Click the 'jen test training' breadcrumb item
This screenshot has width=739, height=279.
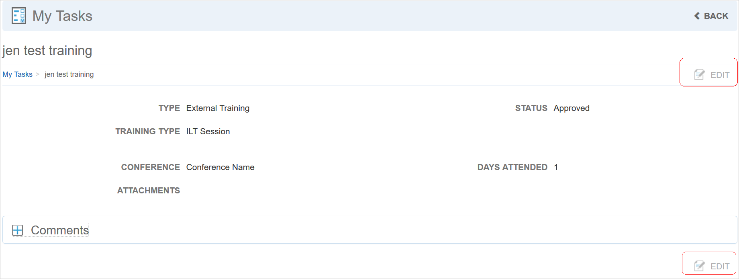click(x=69, y=74)
